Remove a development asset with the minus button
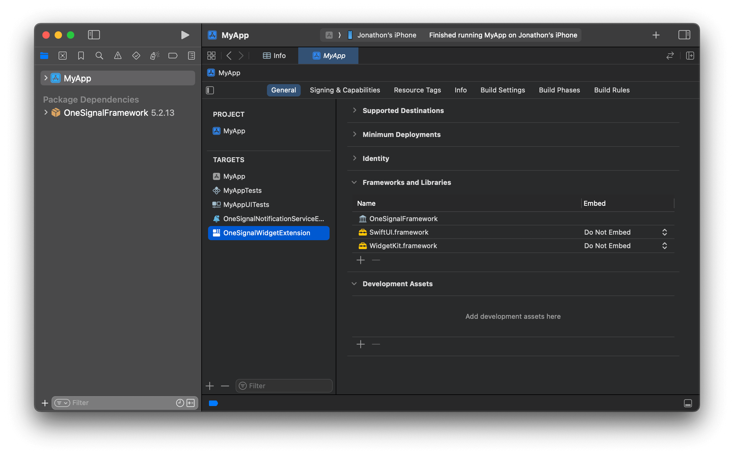The height and width of the screenshot is (457, 734). point(376,344)
